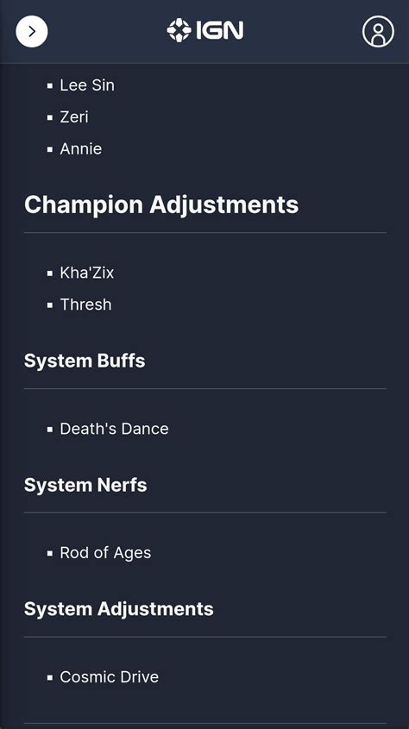Go to the IGN homepage via the logo
Image resolution: width=409 pixels, height=729 pixels.
tap(205, 31)
